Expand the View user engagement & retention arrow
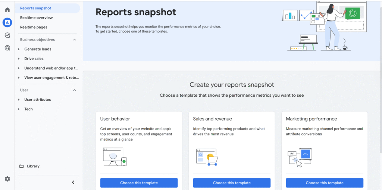 (19, 78)
